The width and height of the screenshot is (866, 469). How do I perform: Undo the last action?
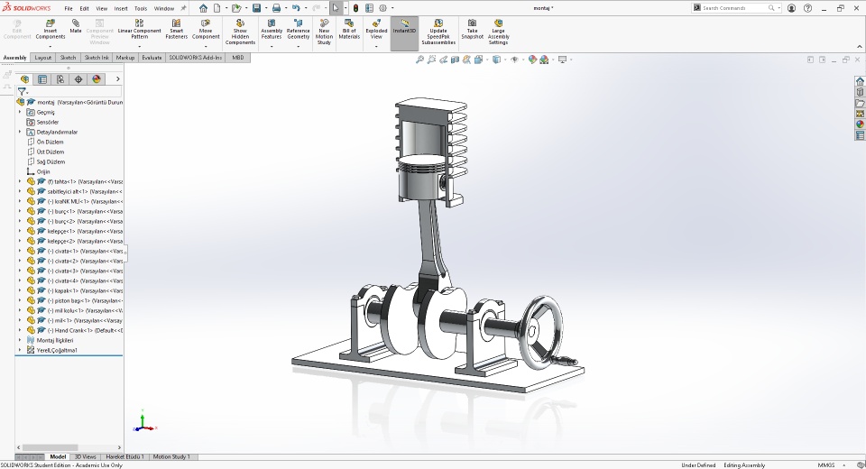pos(296,8)
